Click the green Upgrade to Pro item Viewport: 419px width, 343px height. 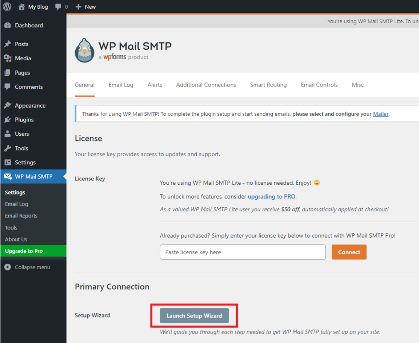(33, 251)
